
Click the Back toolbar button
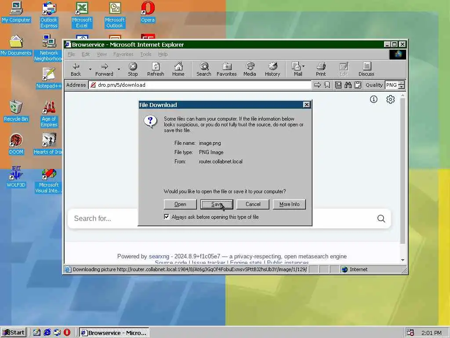click(76, 69)
